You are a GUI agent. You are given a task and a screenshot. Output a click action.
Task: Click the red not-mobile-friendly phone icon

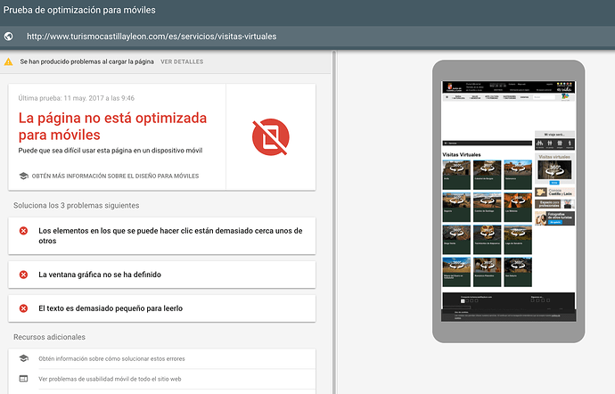pyautogui.click(x=271, y=137)
